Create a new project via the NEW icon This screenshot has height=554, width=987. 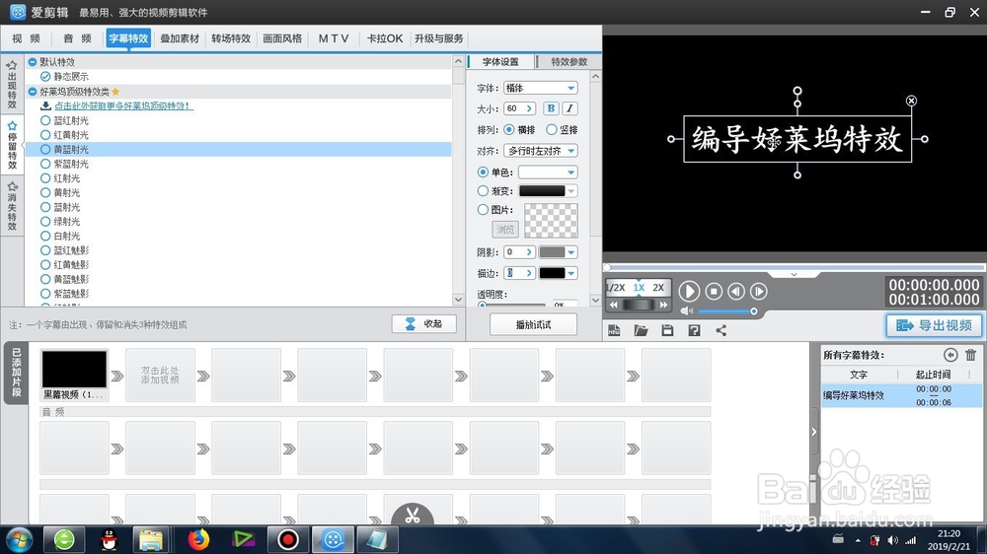coord(614,331)
